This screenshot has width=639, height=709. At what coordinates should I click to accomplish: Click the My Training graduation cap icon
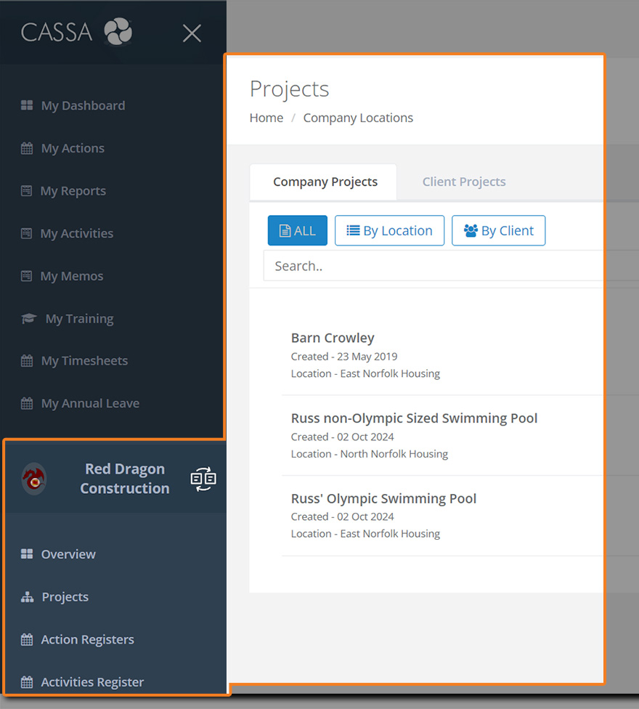click(x=28, y=318)
